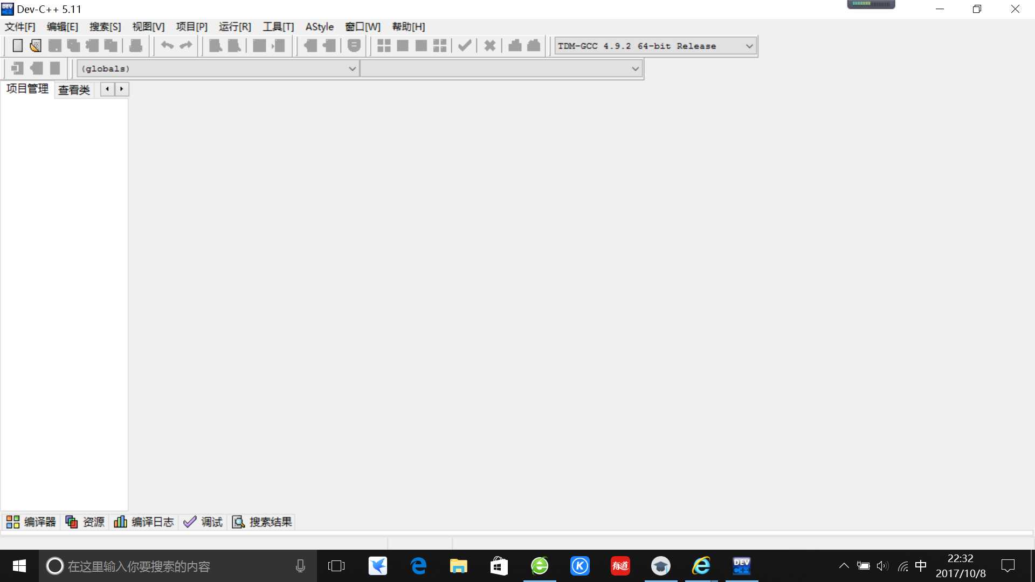
Task: Click the Undo arrow icon
Action: pyautogui.click(x=167, y=46)
